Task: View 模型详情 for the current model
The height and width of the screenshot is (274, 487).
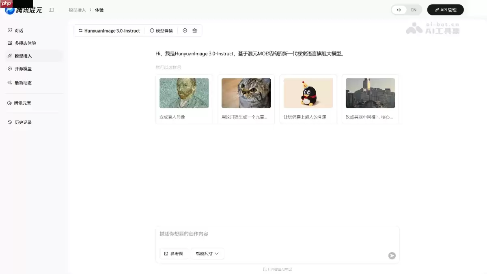Action: pos(161,30)
